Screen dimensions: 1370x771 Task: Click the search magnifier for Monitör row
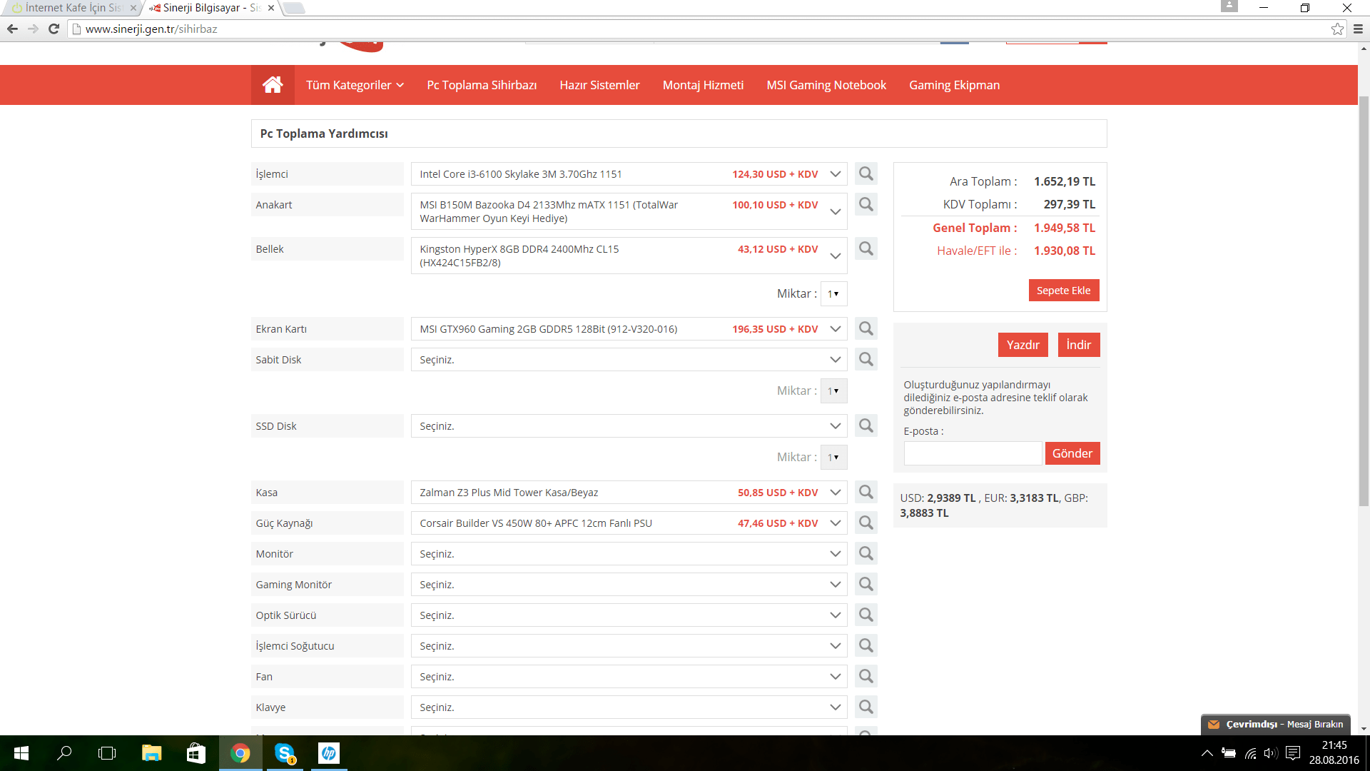coord(866,553)
